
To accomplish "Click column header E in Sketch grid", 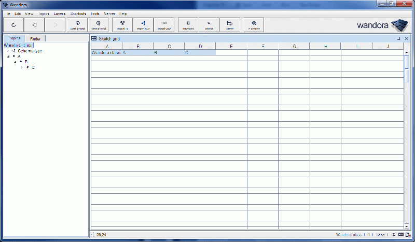I will click(x=231, y=47).
